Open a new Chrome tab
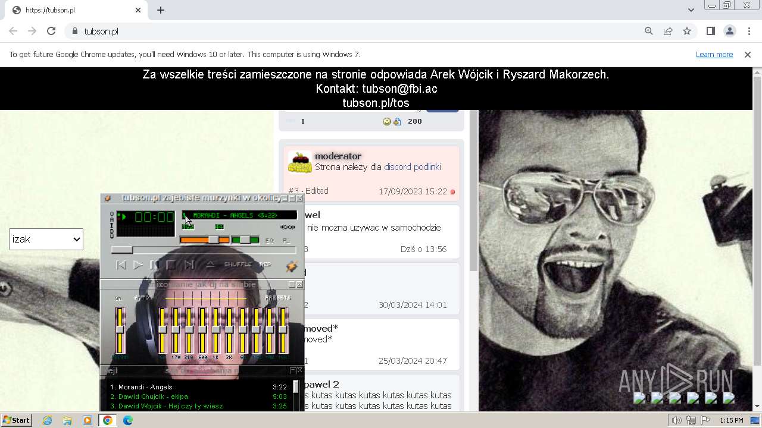The image size is (762, 428). tap(161, 10)
